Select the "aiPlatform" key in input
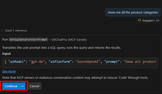 pos(60,62)
